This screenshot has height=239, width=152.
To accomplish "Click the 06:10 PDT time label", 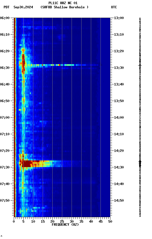I will click(x=5, y=35).
